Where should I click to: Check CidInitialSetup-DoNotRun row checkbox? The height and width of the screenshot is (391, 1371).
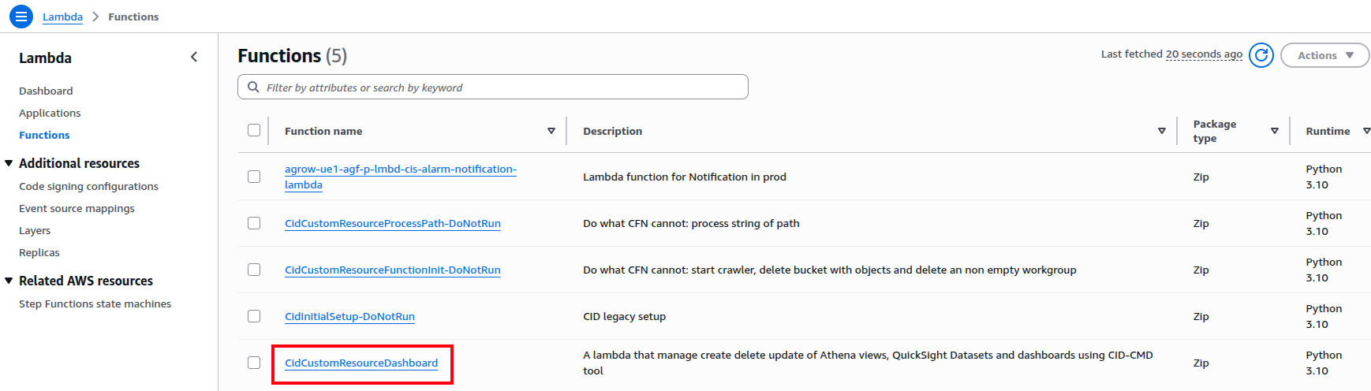(x=254, y=316)
